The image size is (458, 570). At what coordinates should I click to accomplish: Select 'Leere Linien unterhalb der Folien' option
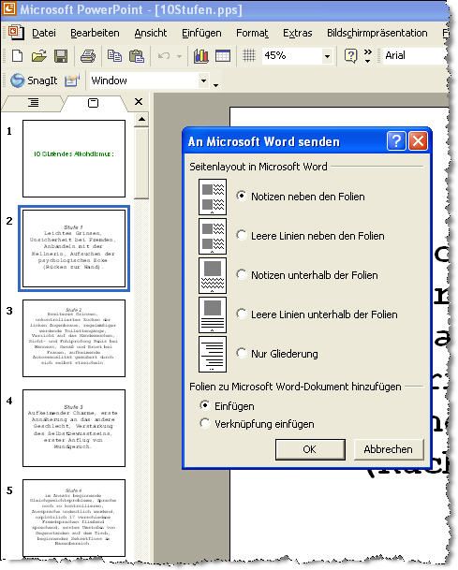tap(242, 314)
